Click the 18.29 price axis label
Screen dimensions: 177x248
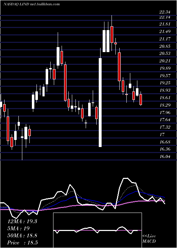click(x=165, y=105)
